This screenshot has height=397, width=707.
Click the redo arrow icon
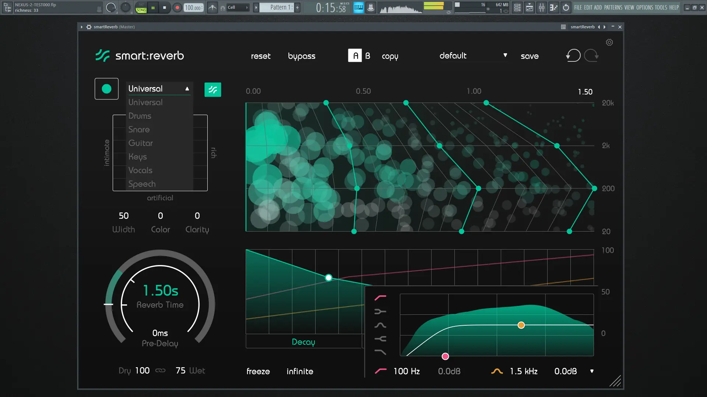(591, 56)
